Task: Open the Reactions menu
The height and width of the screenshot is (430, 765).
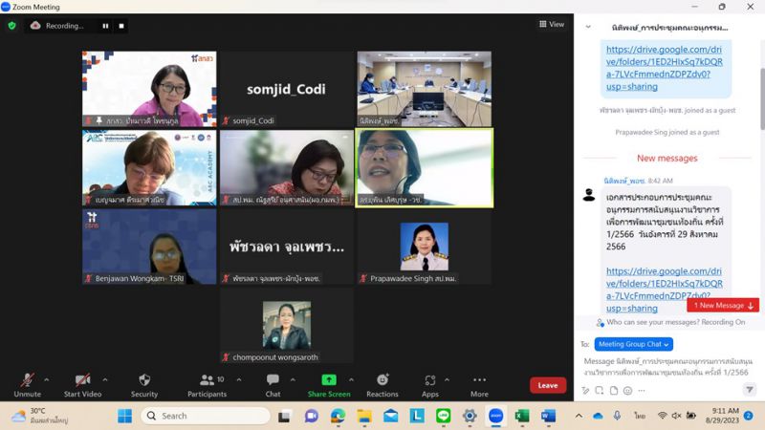Action: coord(382,380)
